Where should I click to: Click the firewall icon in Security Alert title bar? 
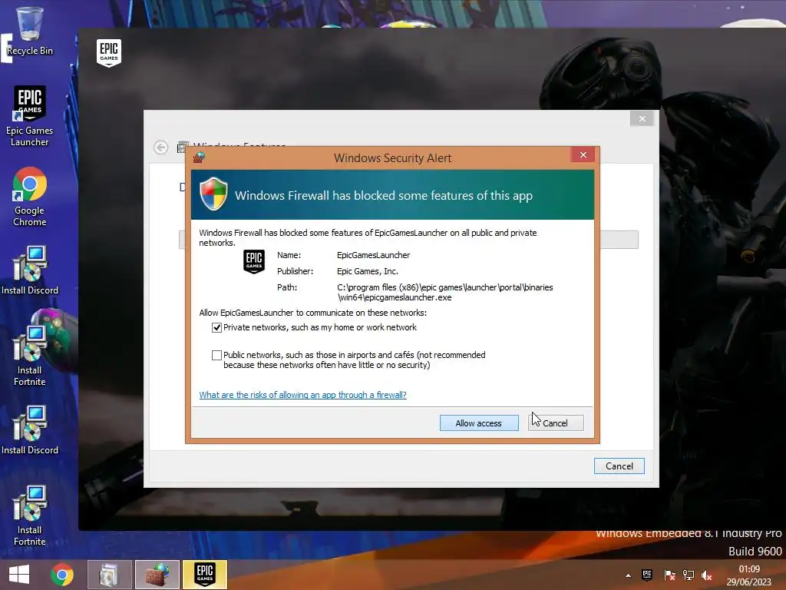199,157
